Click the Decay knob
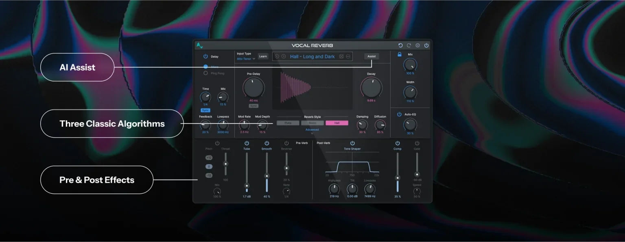 371,87
